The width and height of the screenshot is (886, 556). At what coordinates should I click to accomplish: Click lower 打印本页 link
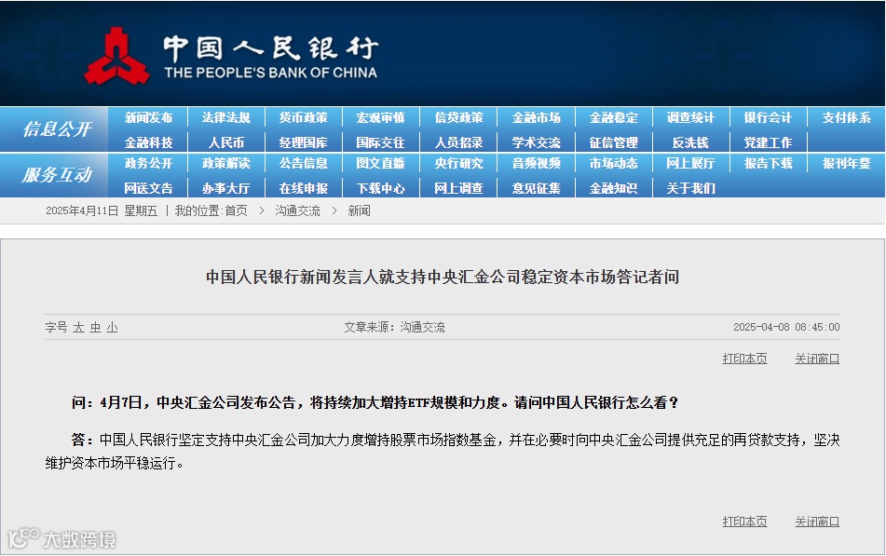[x=744, y=522]
